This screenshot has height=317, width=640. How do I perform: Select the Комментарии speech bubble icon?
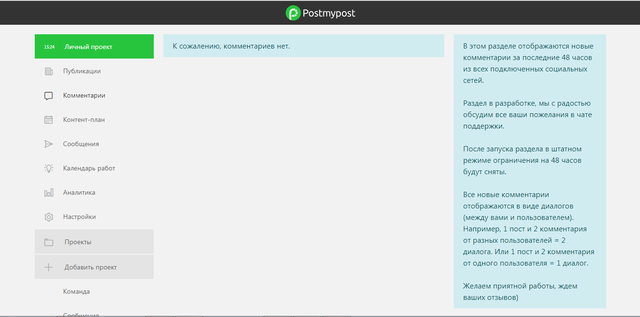pos(48,95)
